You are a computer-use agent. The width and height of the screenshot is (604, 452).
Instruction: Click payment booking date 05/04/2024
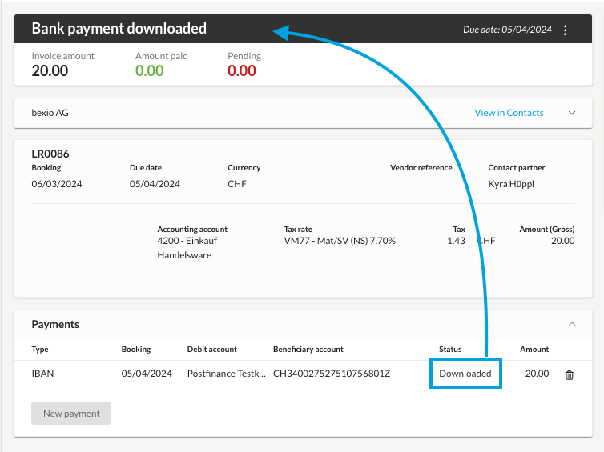coord(147,374)
